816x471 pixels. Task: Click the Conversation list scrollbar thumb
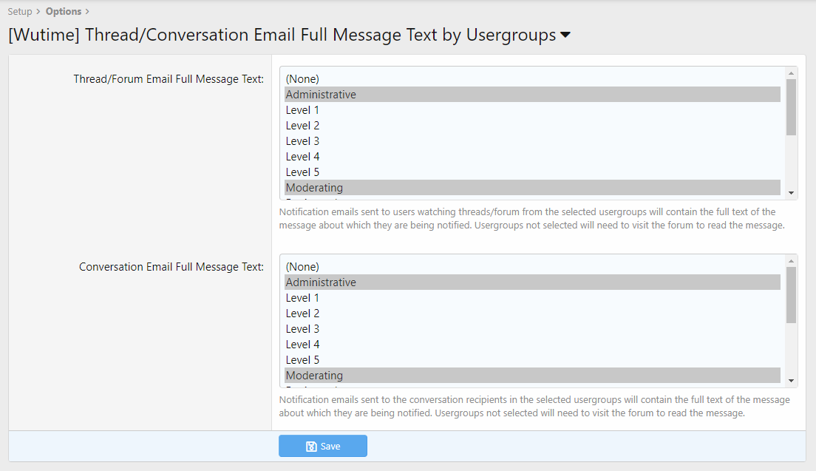tap(791, 295)
